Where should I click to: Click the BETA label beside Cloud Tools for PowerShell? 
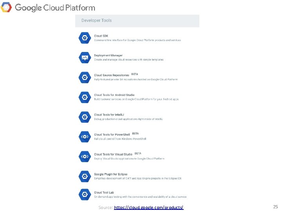point(136,134)
